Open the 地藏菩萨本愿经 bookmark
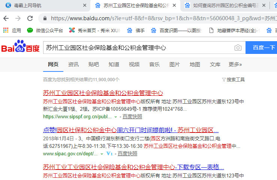Image resolution: width=277 pixels, height=180 pixels. 234,31
